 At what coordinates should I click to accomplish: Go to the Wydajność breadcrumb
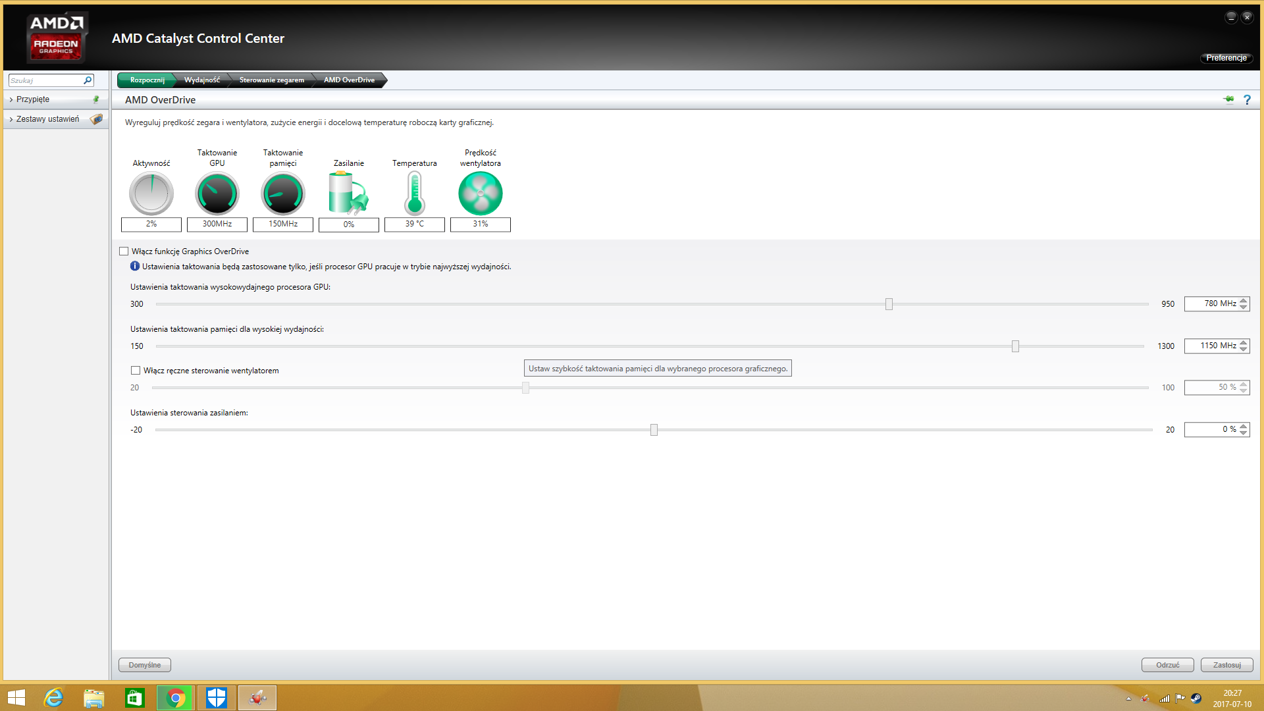pos(202,80)
